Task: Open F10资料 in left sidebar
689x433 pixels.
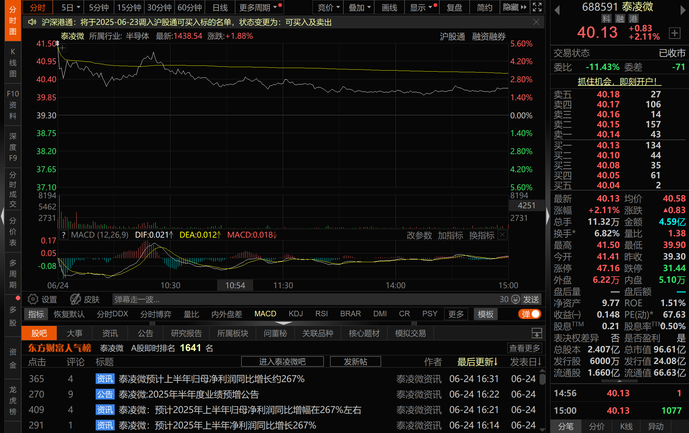Action: 13,105
